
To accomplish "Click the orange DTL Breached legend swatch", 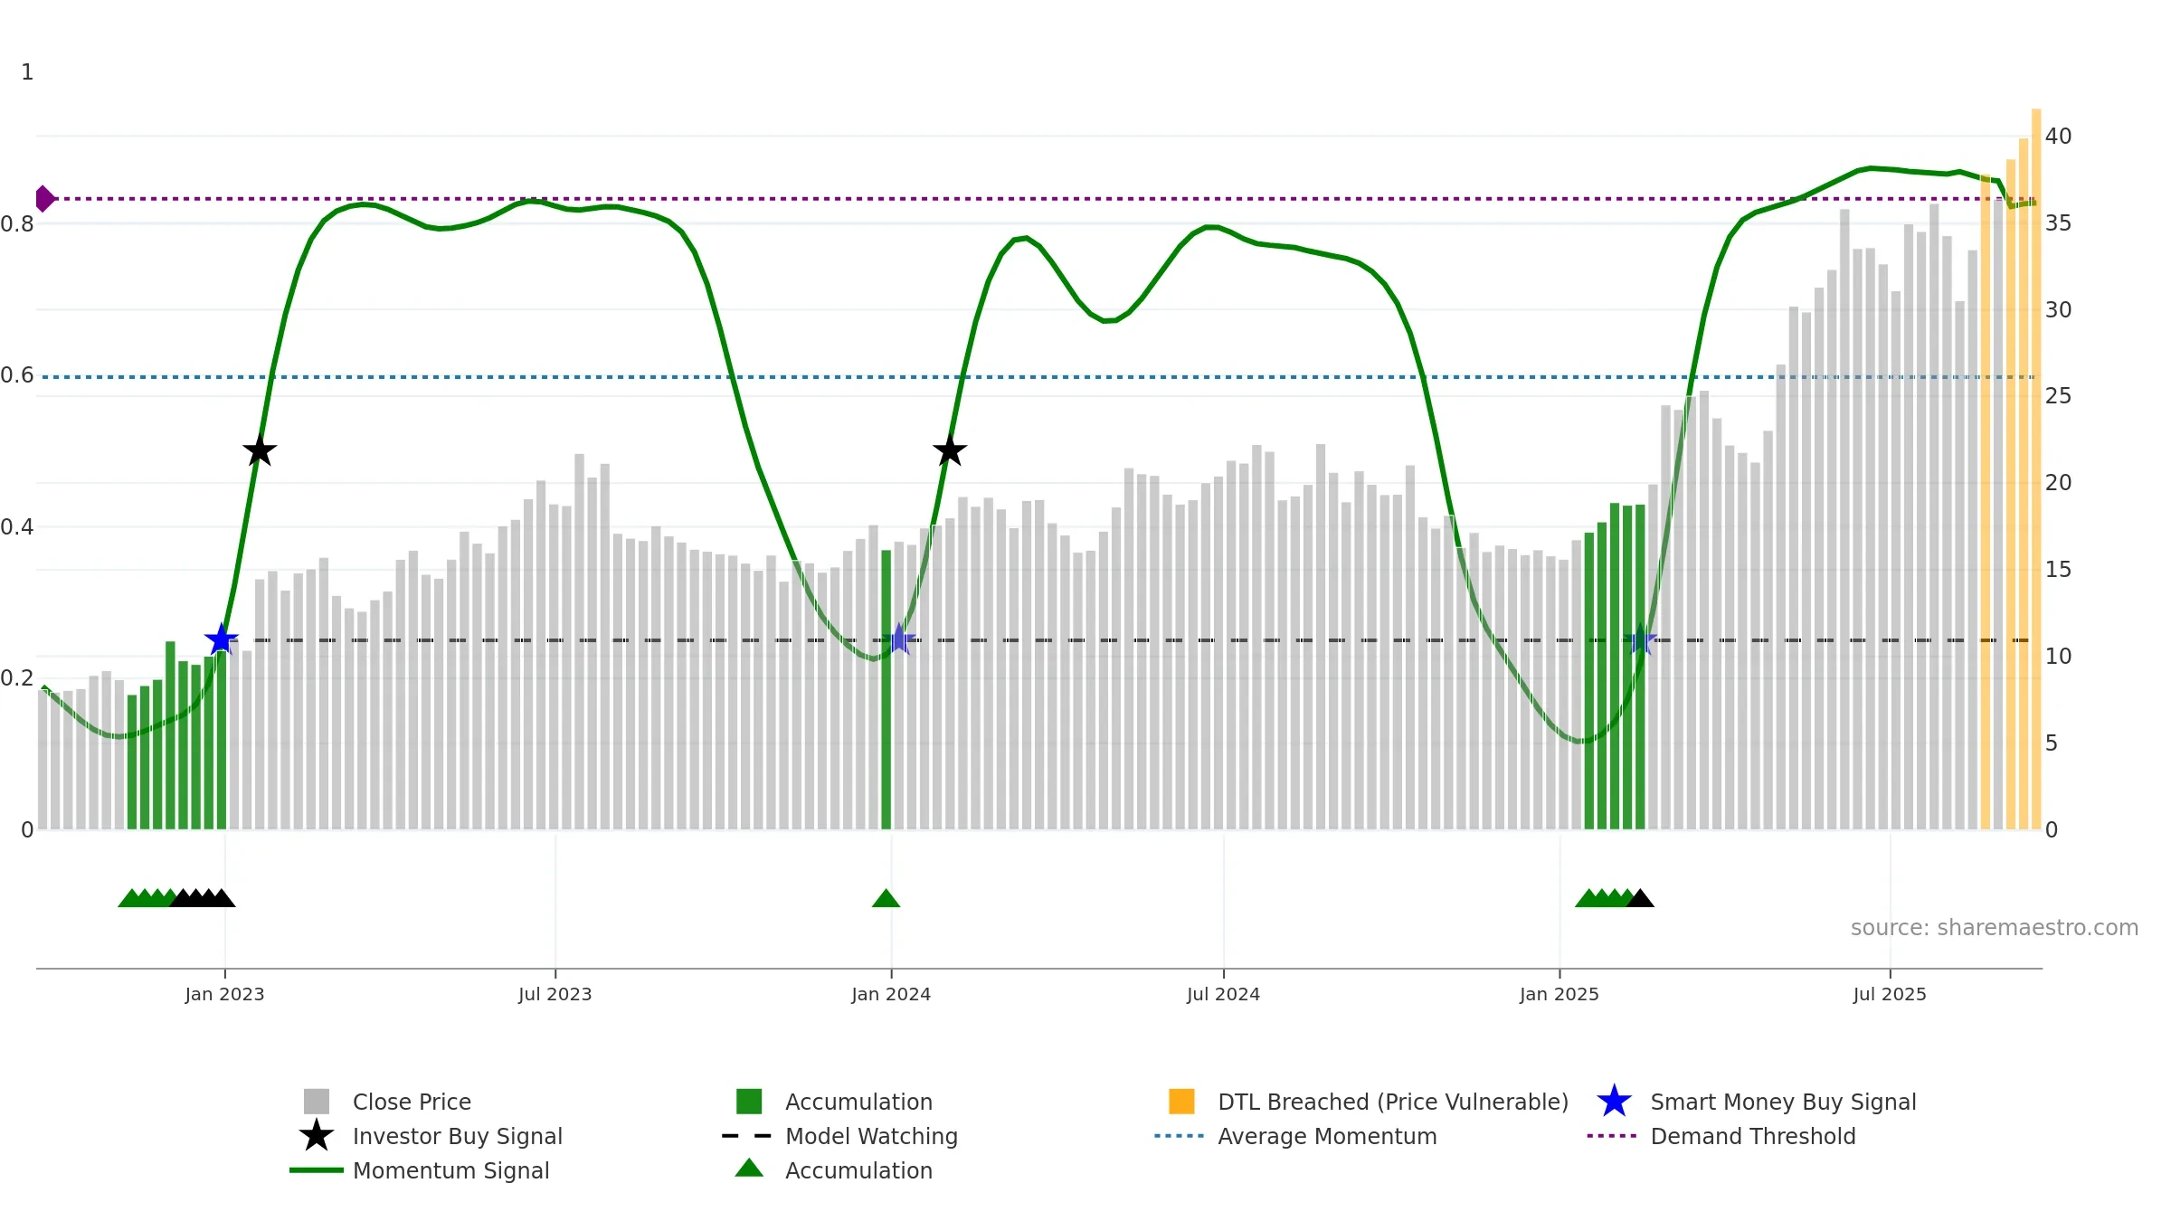I will pos(1181,1102).
